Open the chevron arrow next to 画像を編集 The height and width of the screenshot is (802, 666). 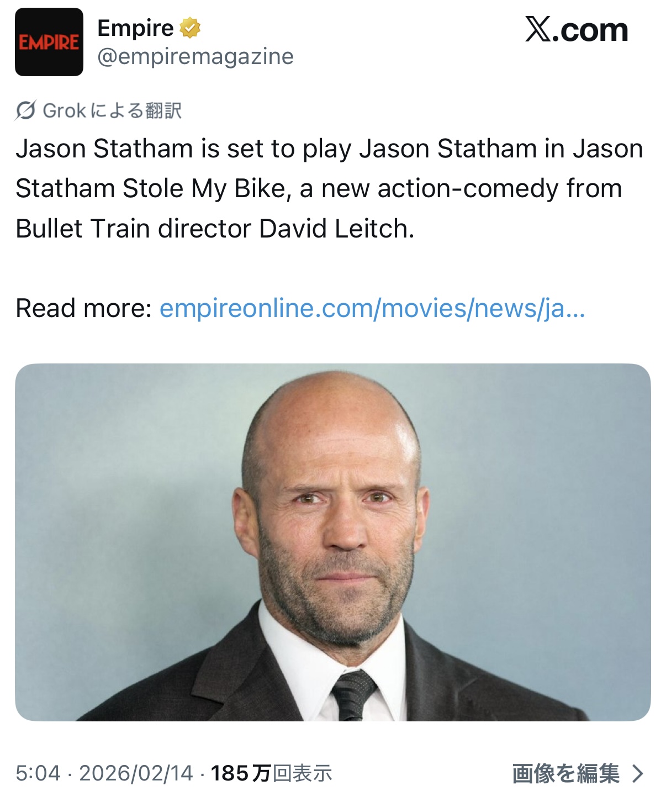[638, 774]
